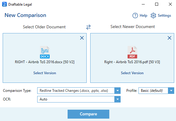Click the Redline Tracked Changes combo box
Screen dimensions: 176x121
click(79, 91)
